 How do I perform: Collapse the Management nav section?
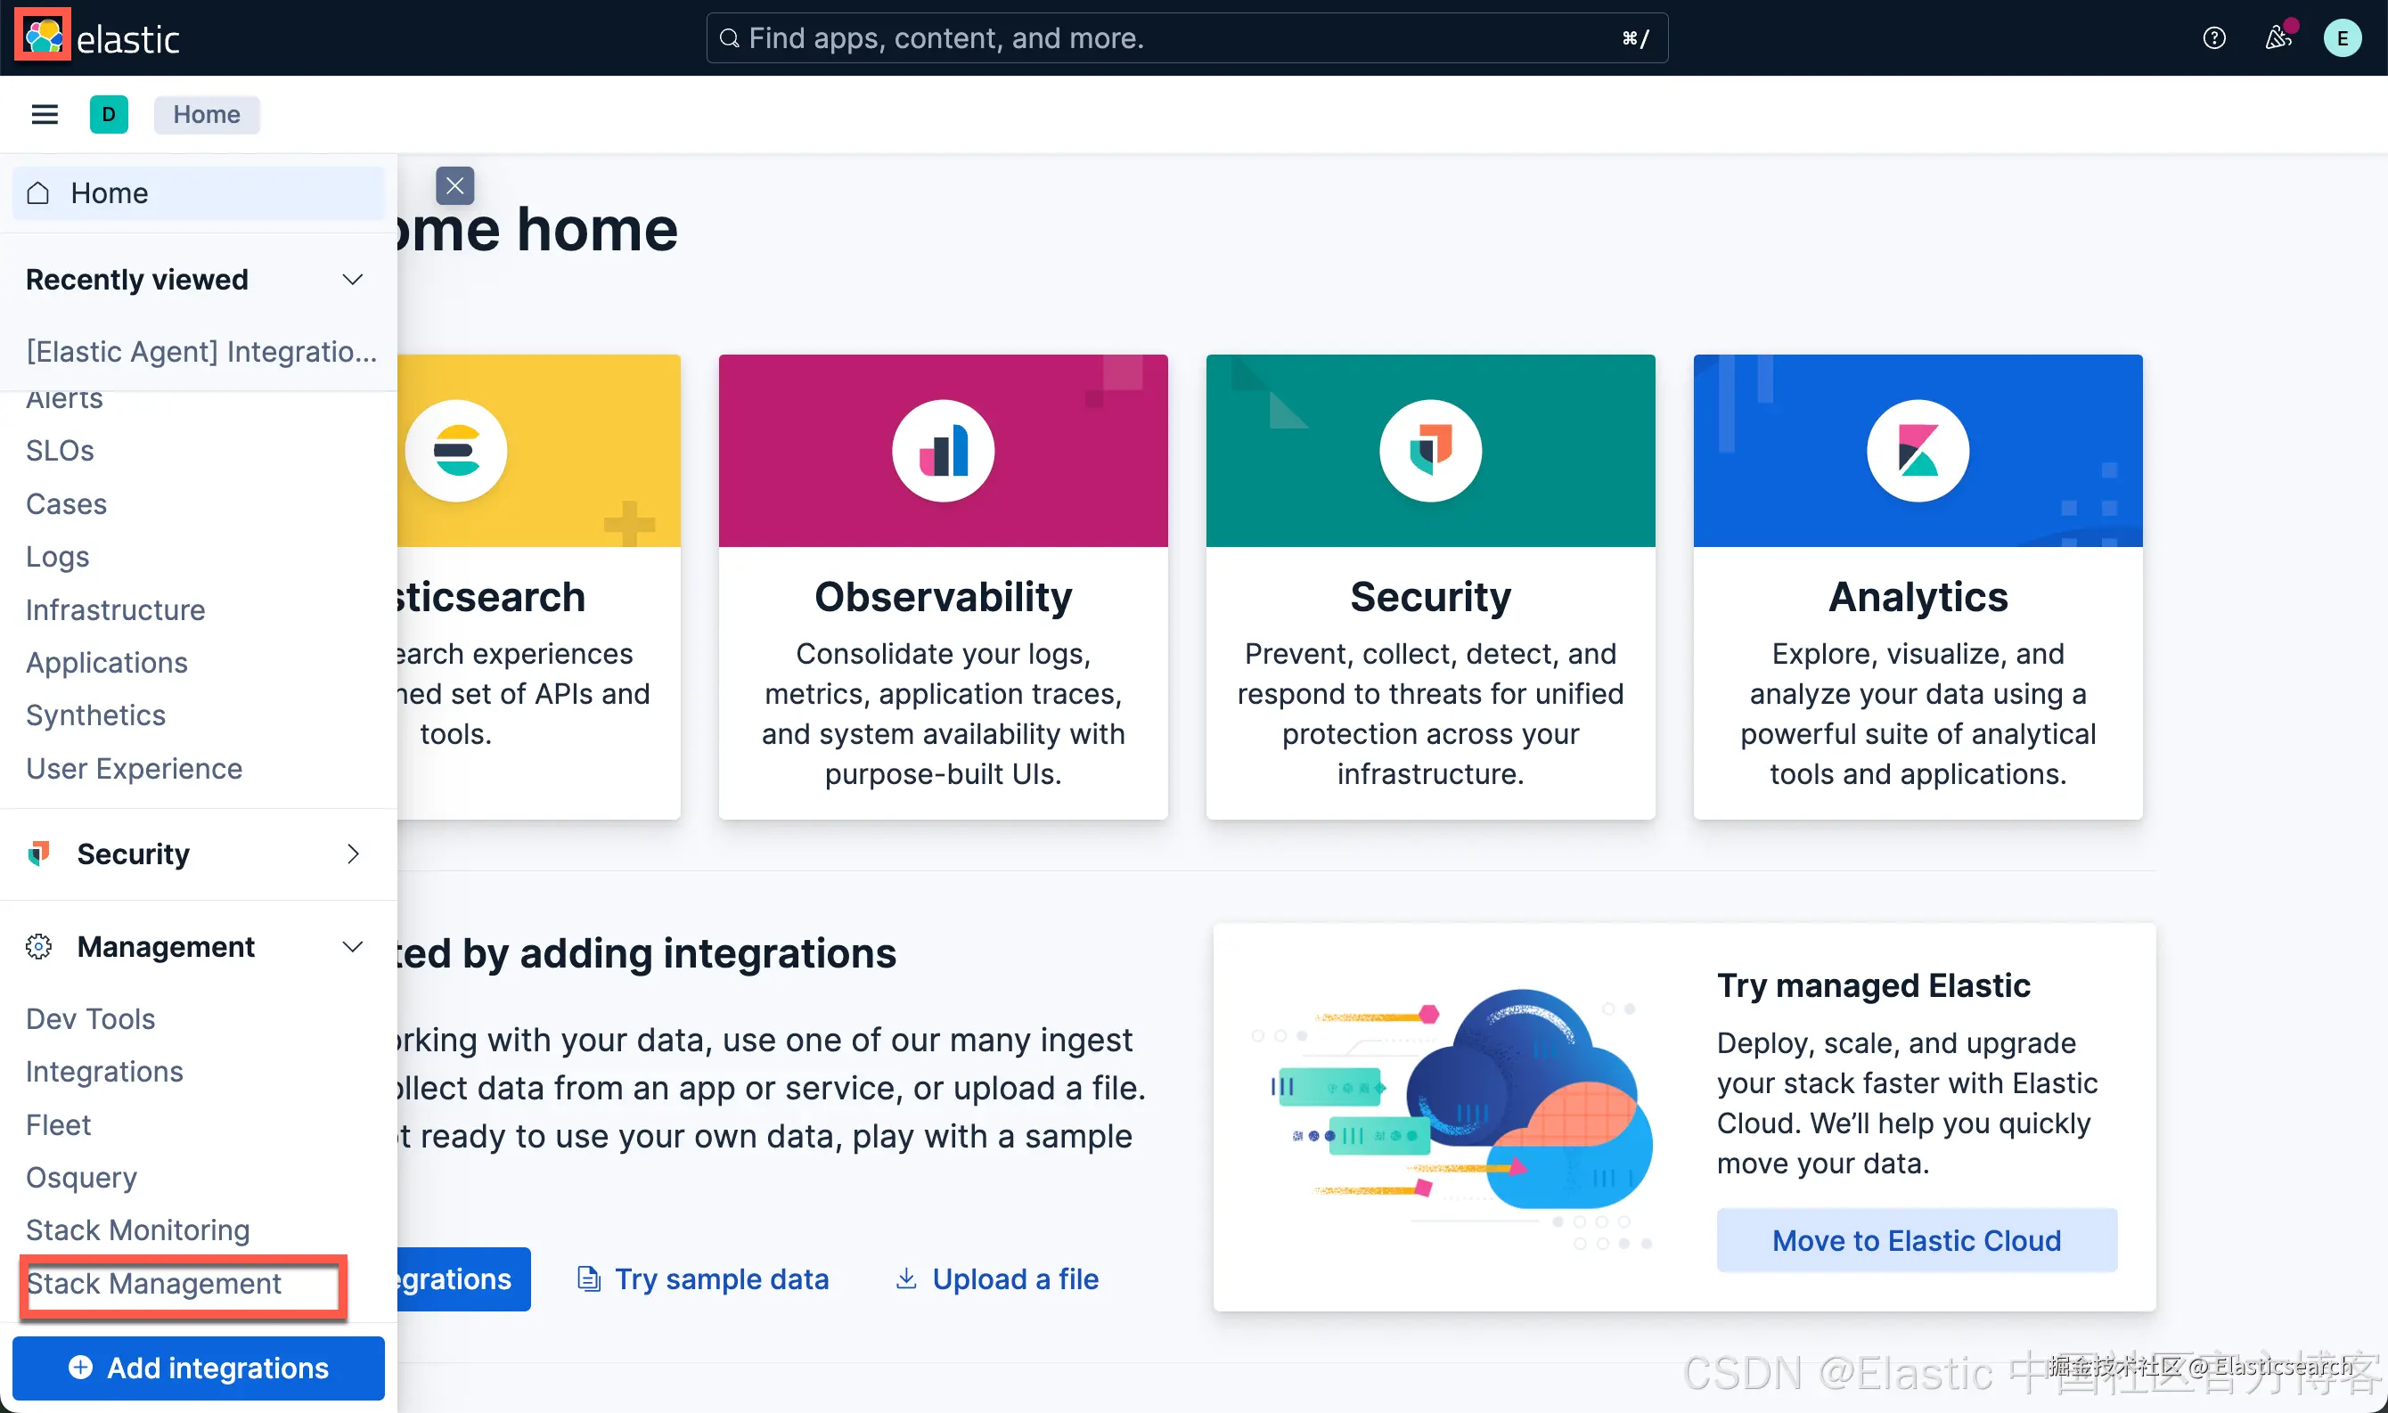352,946
